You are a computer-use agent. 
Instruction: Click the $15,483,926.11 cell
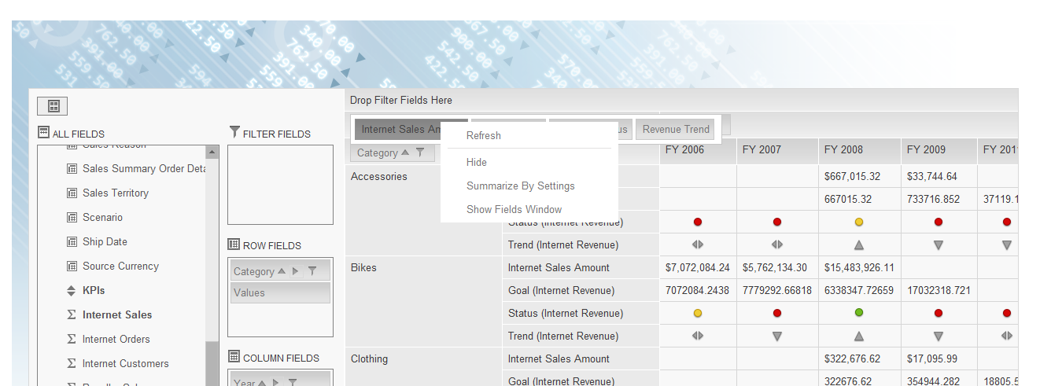click(x=860, y=267)
